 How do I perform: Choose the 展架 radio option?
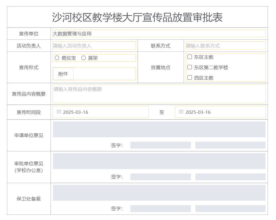[x=84, y=58]
